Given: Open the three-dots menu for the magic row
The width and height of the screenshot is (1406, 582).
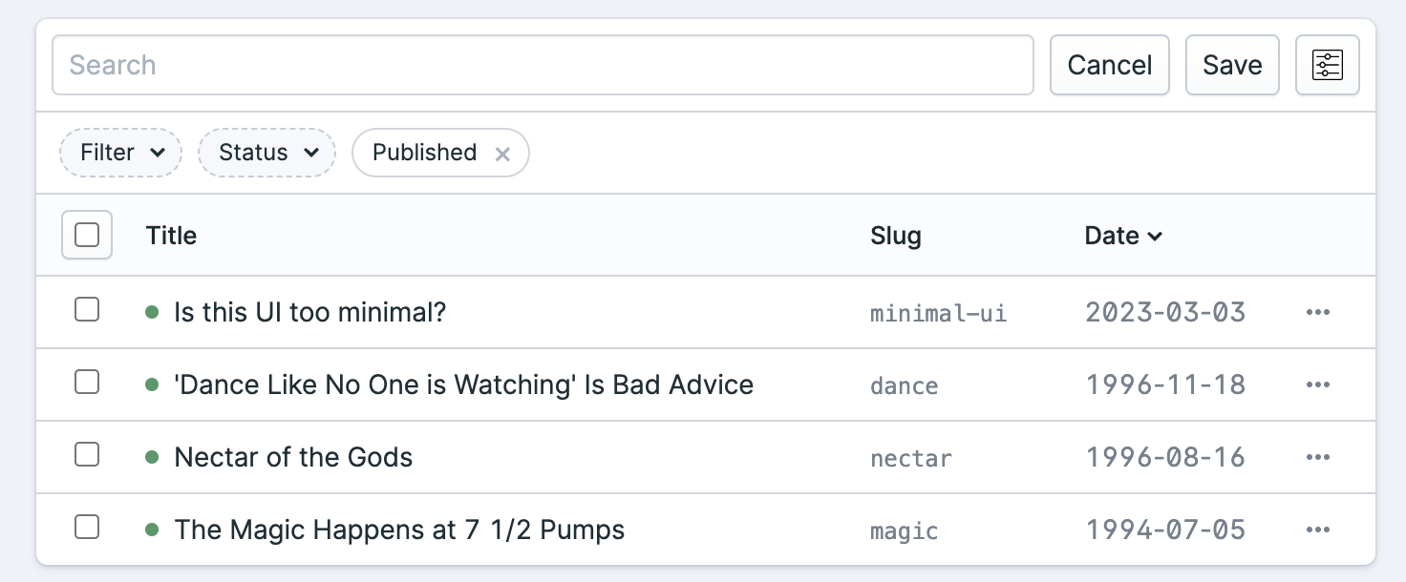Looking at the screenshot, I should (x=1318, y=530).
